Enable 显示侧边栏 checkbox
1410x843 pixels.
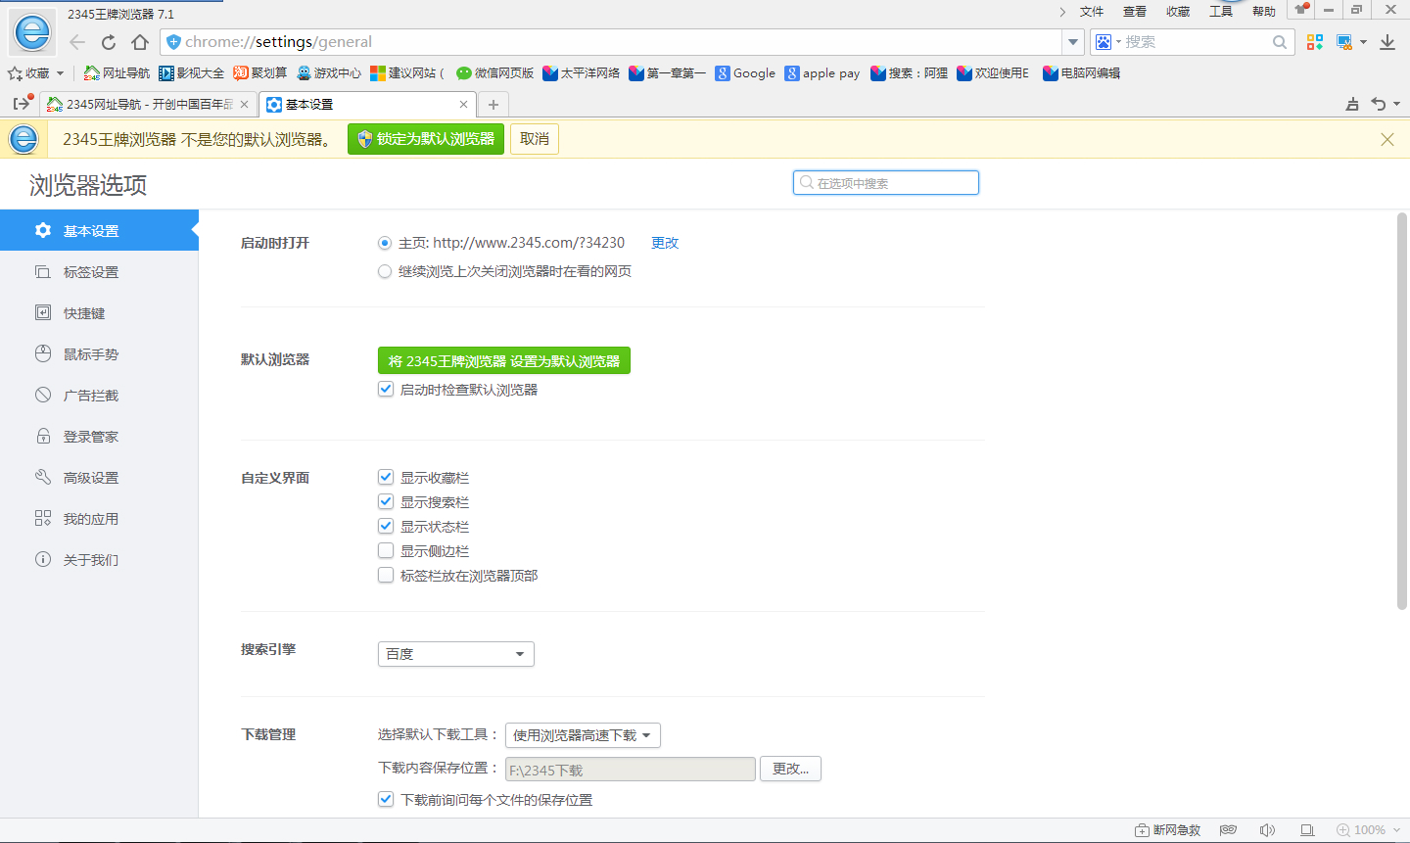pos(386,551)
